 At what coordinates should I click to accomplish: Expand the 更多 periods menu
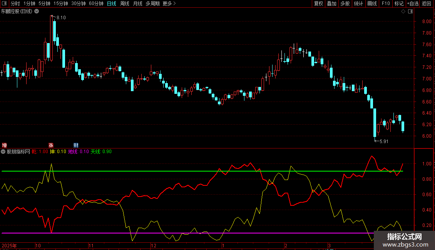(169, 3)
